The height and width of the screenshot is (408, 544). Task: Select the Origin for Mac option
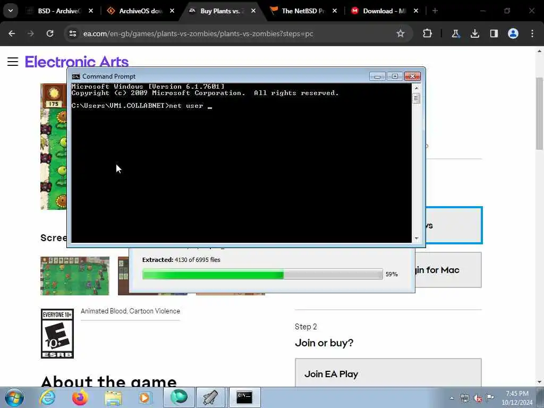[x=448, y=270]
